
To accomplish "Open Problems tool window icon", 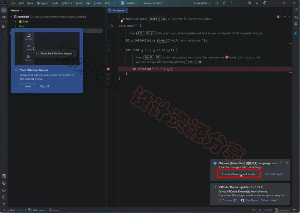I will (4, 197).
